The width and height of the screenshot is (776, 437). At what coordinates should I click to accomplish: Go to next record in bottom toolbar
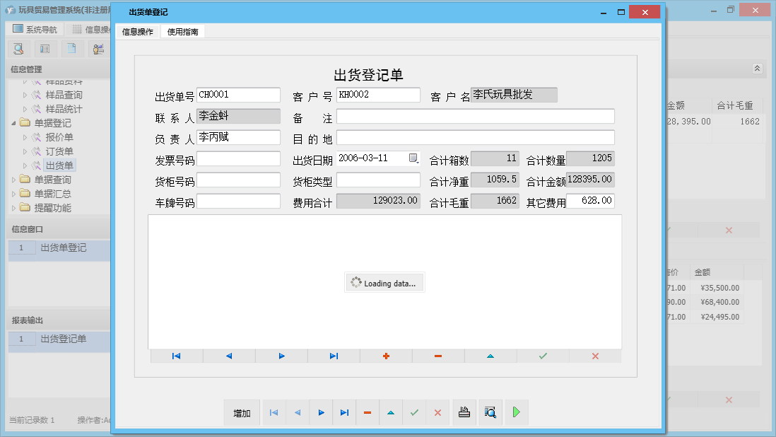click(321, 413)
